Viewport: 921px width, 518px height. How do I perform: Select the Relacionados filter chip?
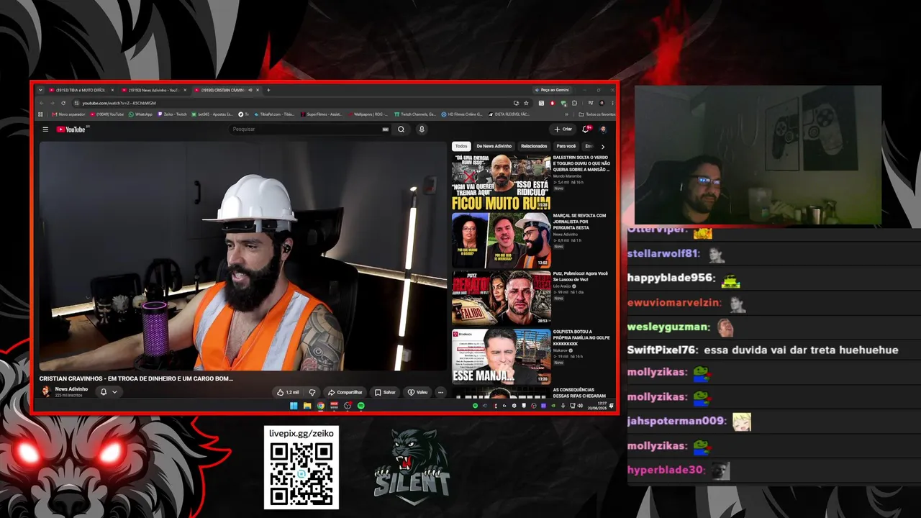[x=534, y=146]
